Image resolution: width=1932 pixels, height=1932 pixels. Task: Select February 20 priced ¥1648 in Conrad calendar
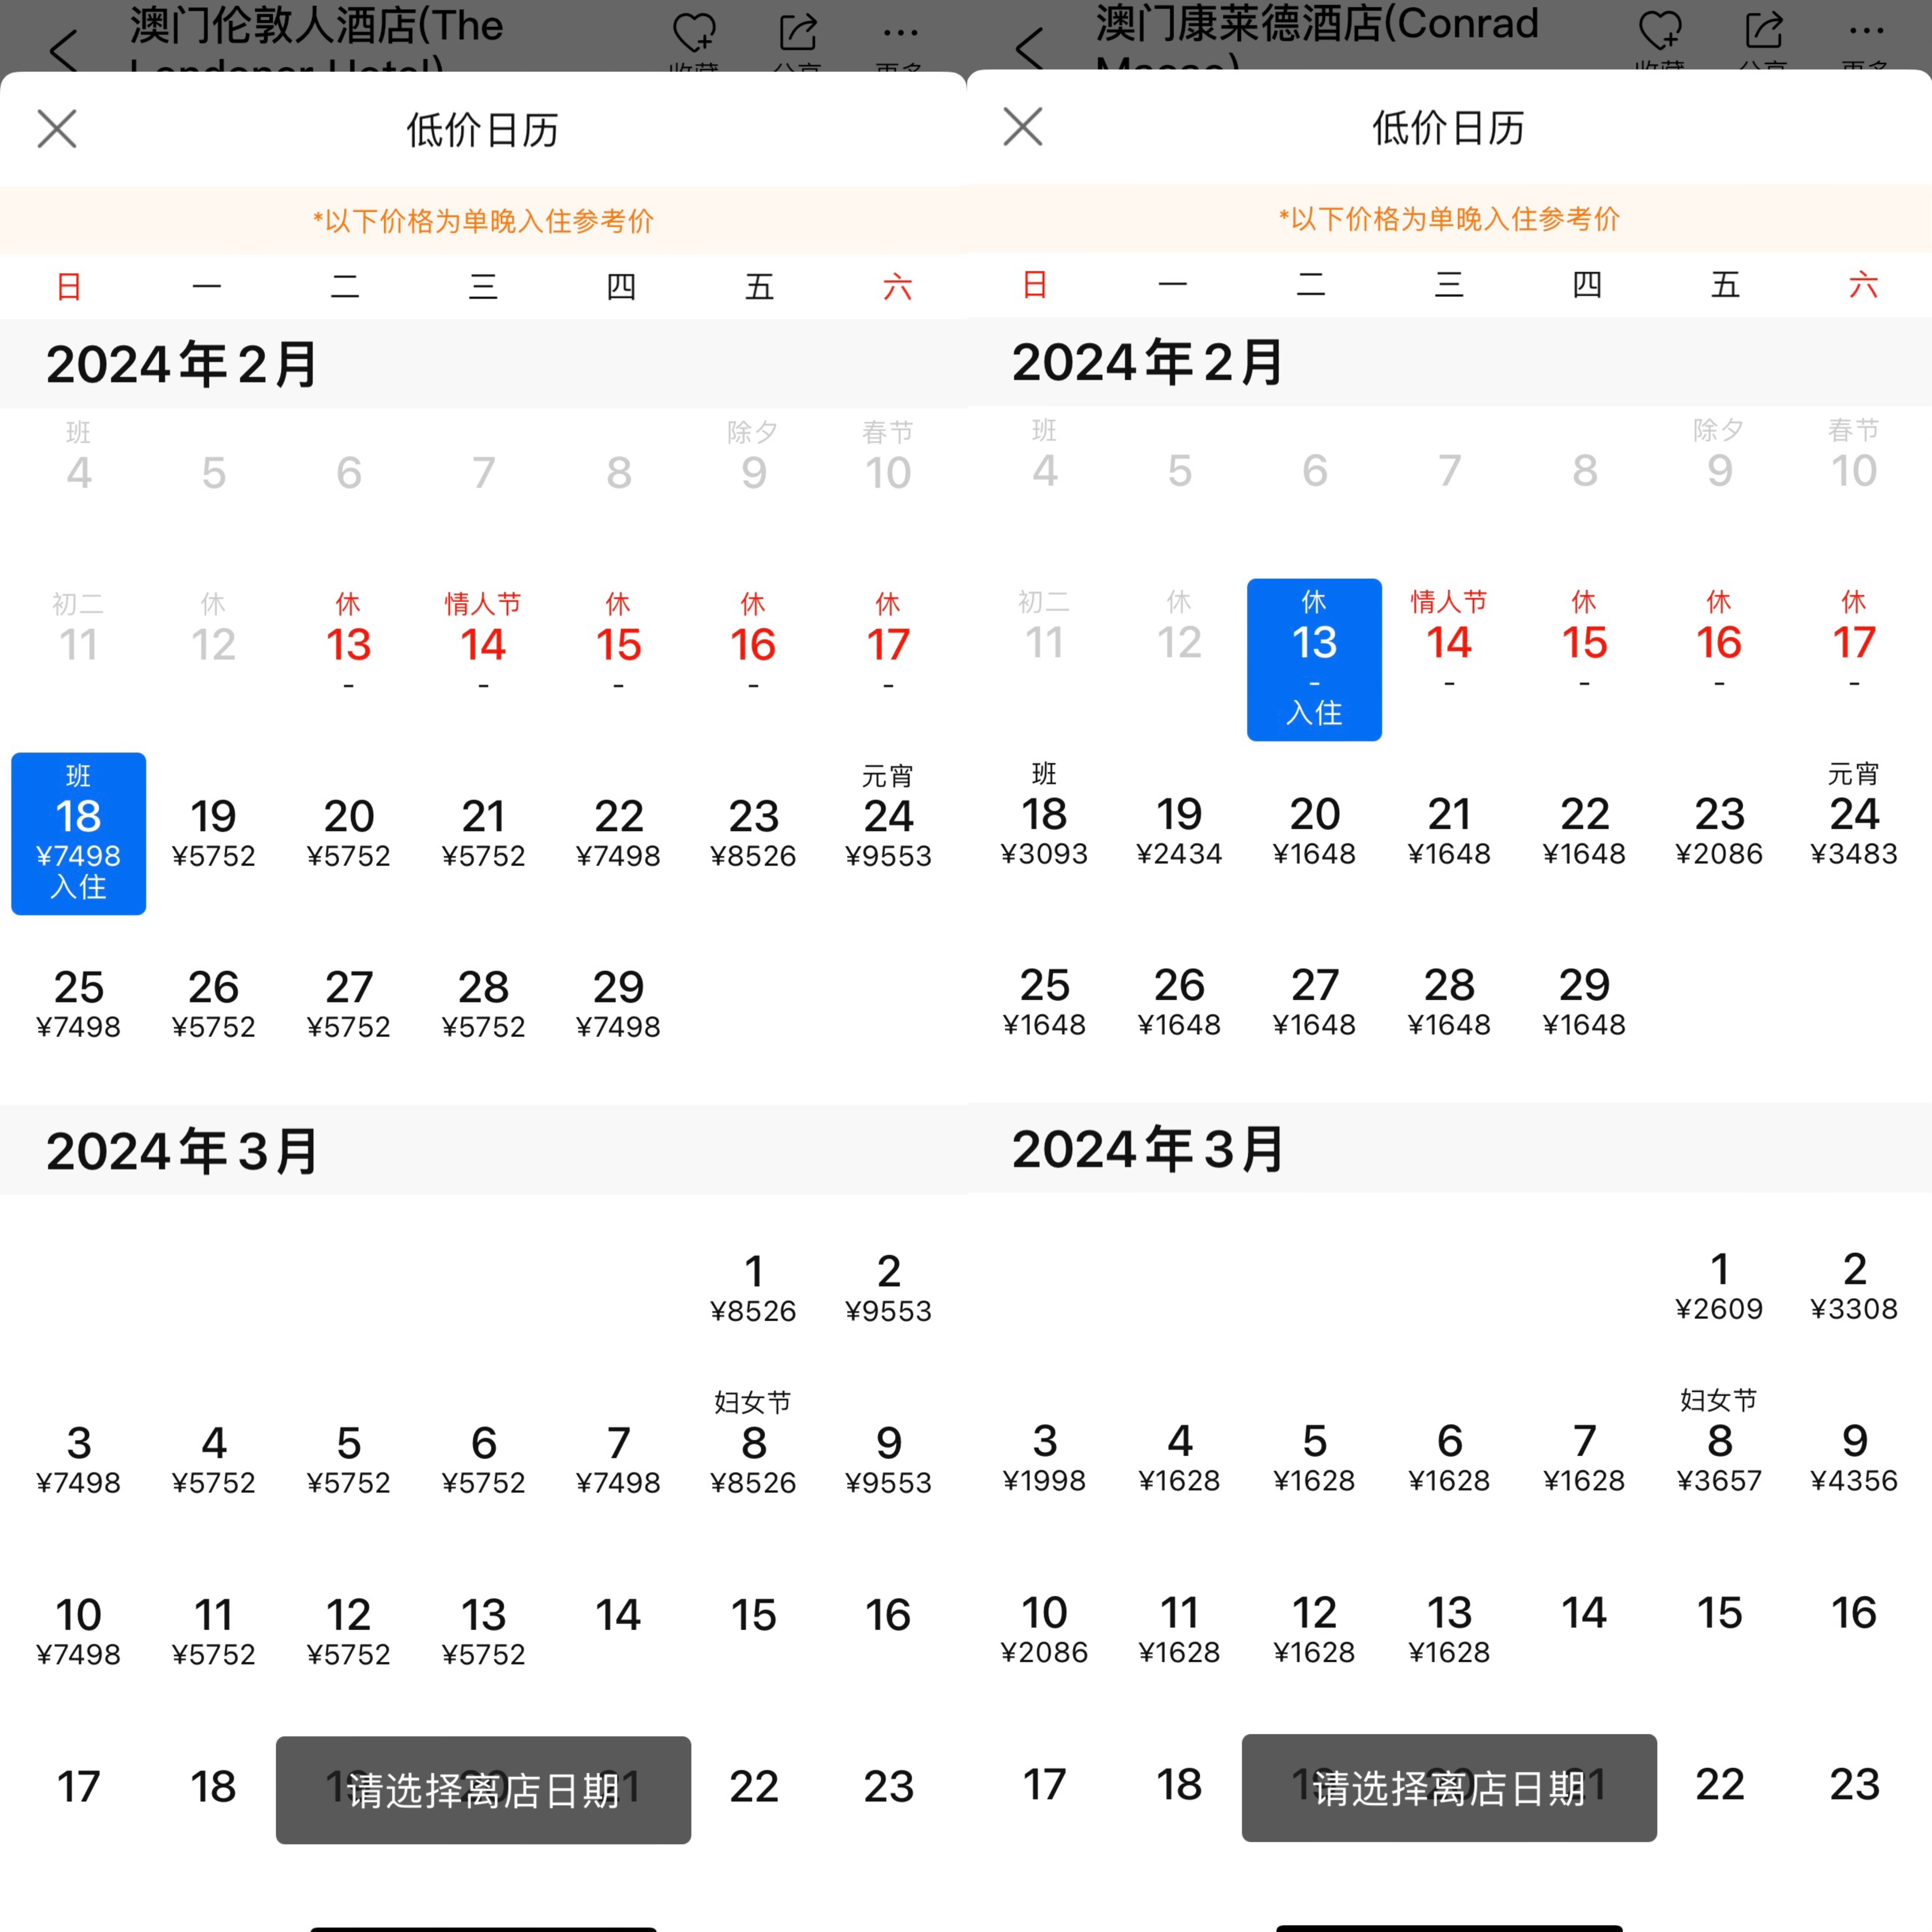click(1314, 830)
